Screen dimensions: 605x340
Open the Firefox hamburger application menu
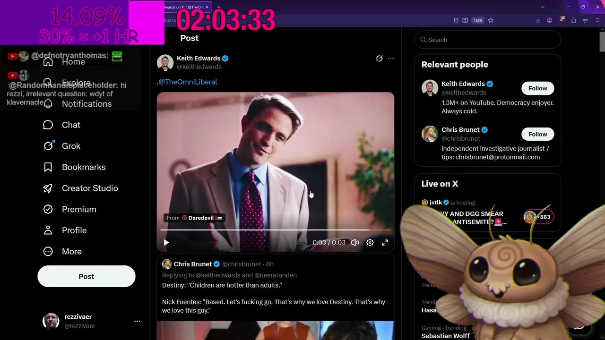click(597, 20)
